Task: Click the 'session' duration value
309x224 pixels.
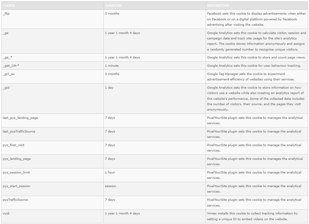Action: click(111, 186)
